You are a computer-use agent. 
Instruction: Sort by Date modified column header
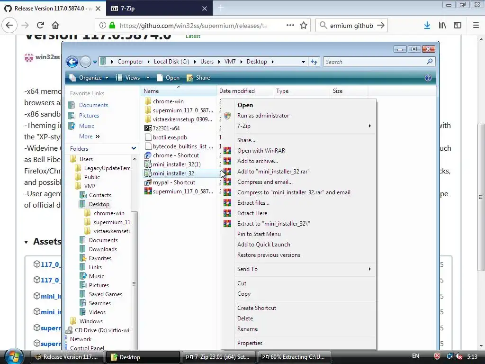(x=245, y=91)
